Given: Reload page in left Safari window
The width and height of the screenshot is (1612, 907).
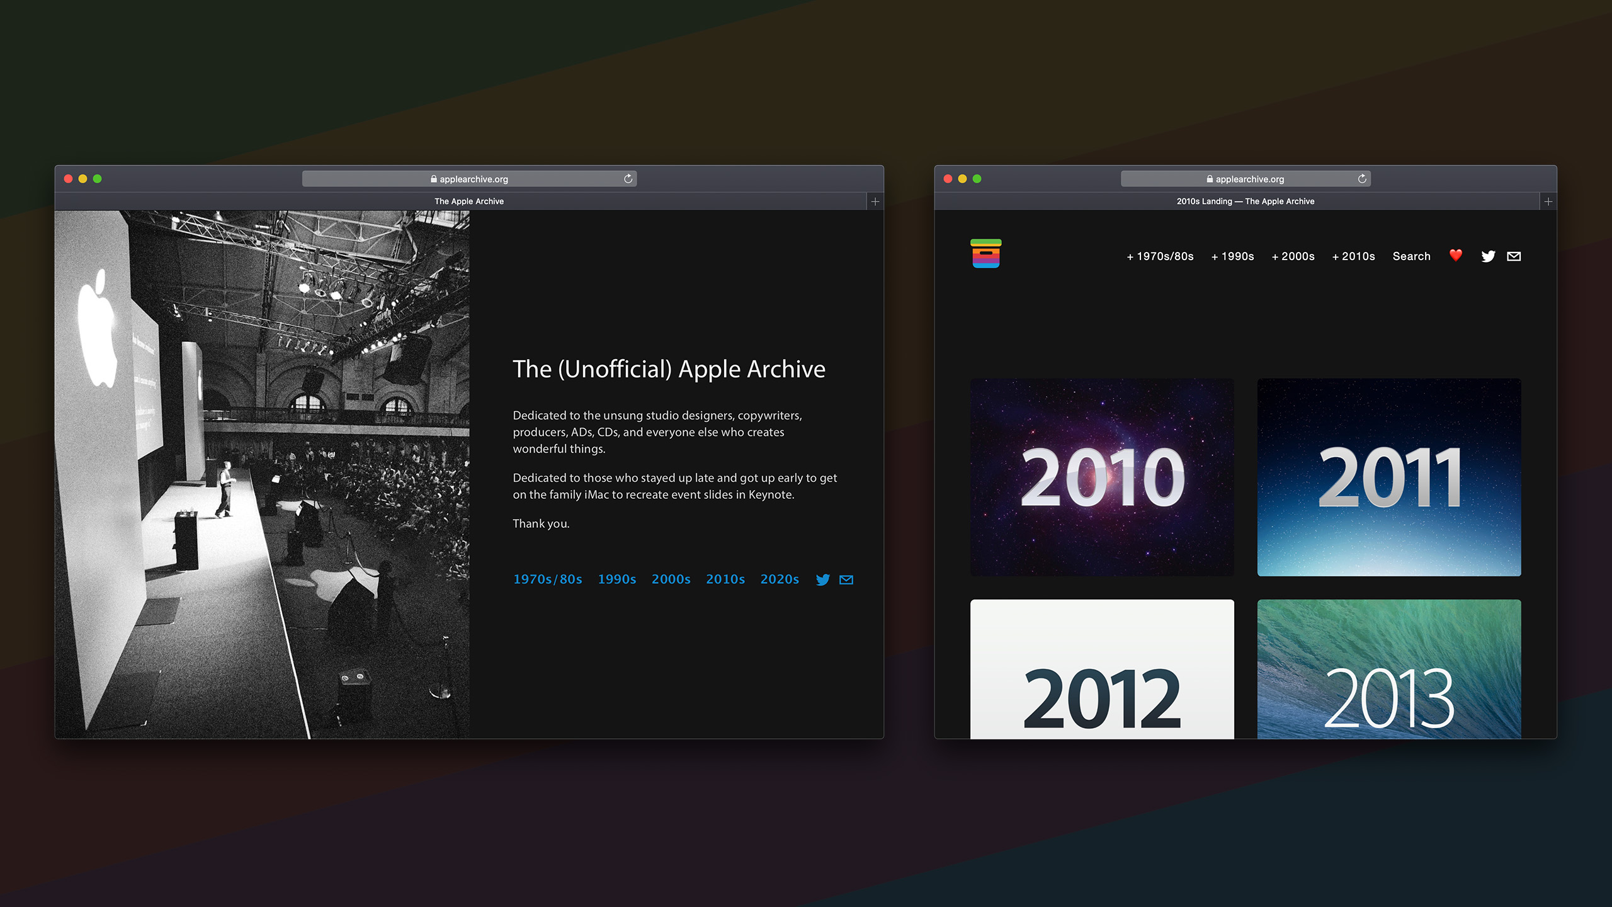Looking at the screenshot, I should click(628, 179).
